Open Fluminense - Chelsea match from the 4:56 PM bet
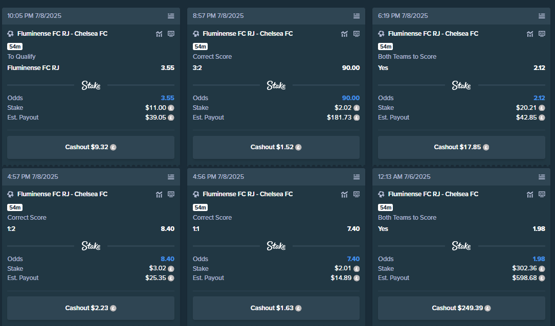This screenshot has width=555, height=326. (248, 194)
